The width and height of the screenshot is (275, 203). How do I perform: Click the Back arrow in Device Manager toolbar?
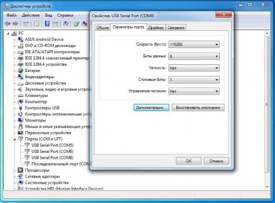coord(7,23)
